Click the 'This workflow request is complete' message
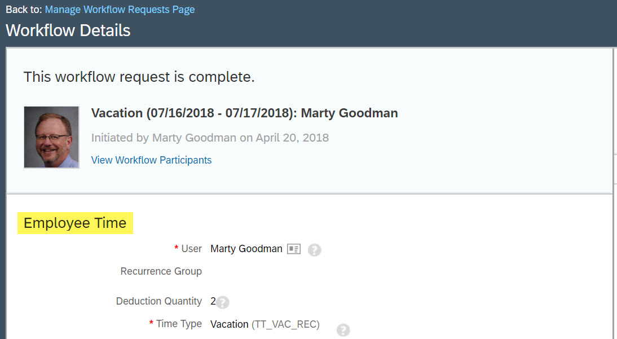The image size is (617, 339). click(139, 77)
